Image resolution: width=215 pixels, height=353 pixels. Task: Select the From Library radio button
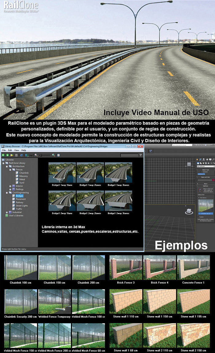pos(198,198)
